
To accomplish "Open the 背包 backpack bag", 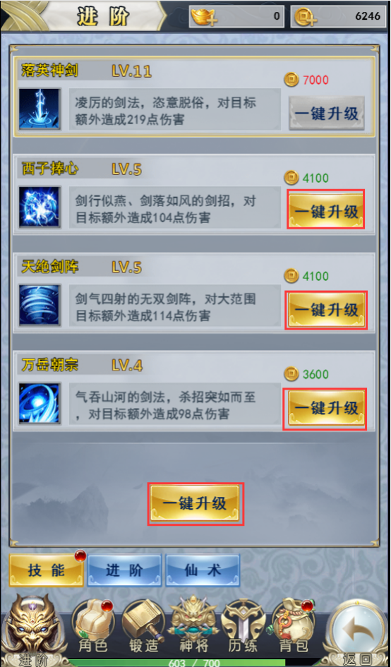I will [x=293, y=626].
